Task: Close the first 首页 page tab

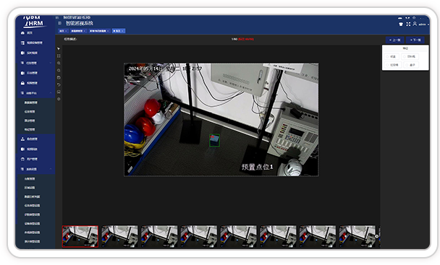Action: click(67, 31)
